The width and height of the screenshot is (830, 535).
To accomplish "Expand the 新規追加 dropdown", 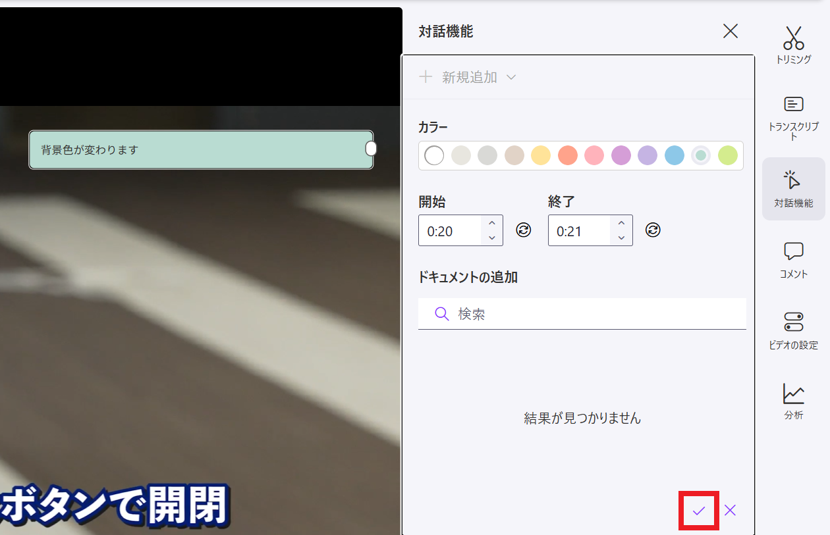I will (x=511, y=77).
